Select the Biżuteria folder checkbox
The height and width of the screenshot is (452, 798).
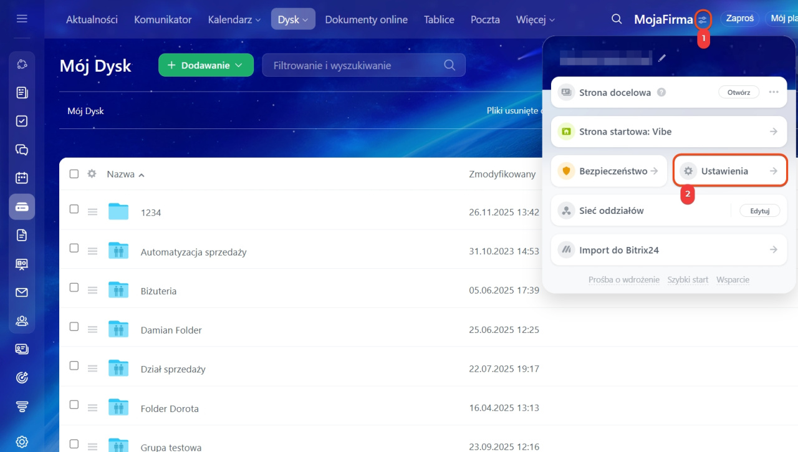74,287
